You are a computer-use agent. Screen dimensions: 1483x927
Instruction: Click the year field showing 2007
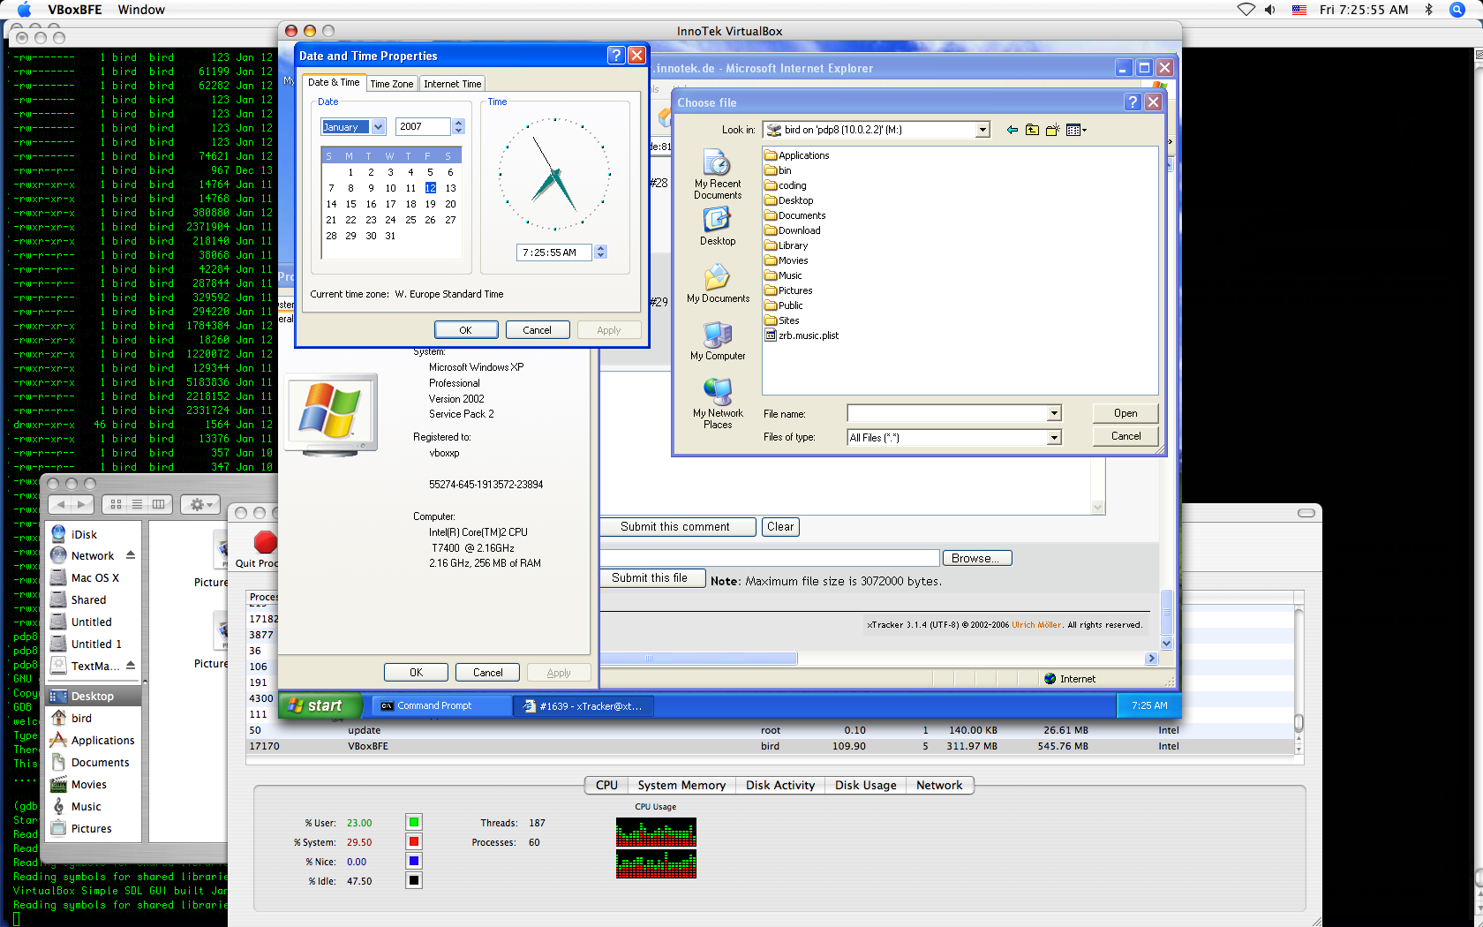point(423,127)
